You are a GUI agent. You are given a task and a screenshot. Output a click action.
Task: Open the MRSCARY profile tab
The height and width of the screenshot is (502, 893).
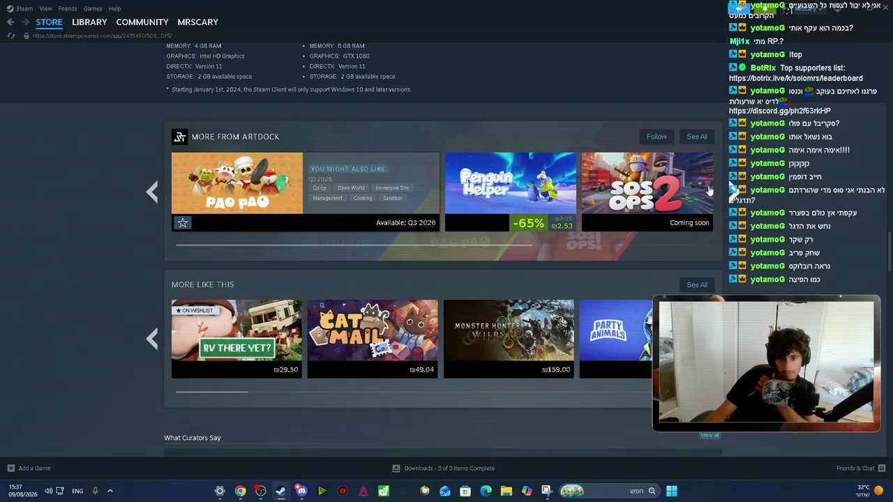click(198, 22)
